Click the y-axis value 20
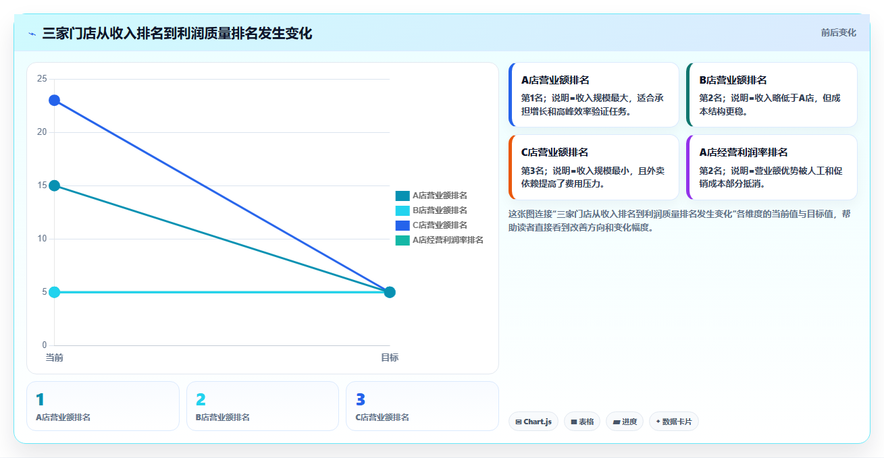This screenshot has width=884, height=458. tap(42, 132)
